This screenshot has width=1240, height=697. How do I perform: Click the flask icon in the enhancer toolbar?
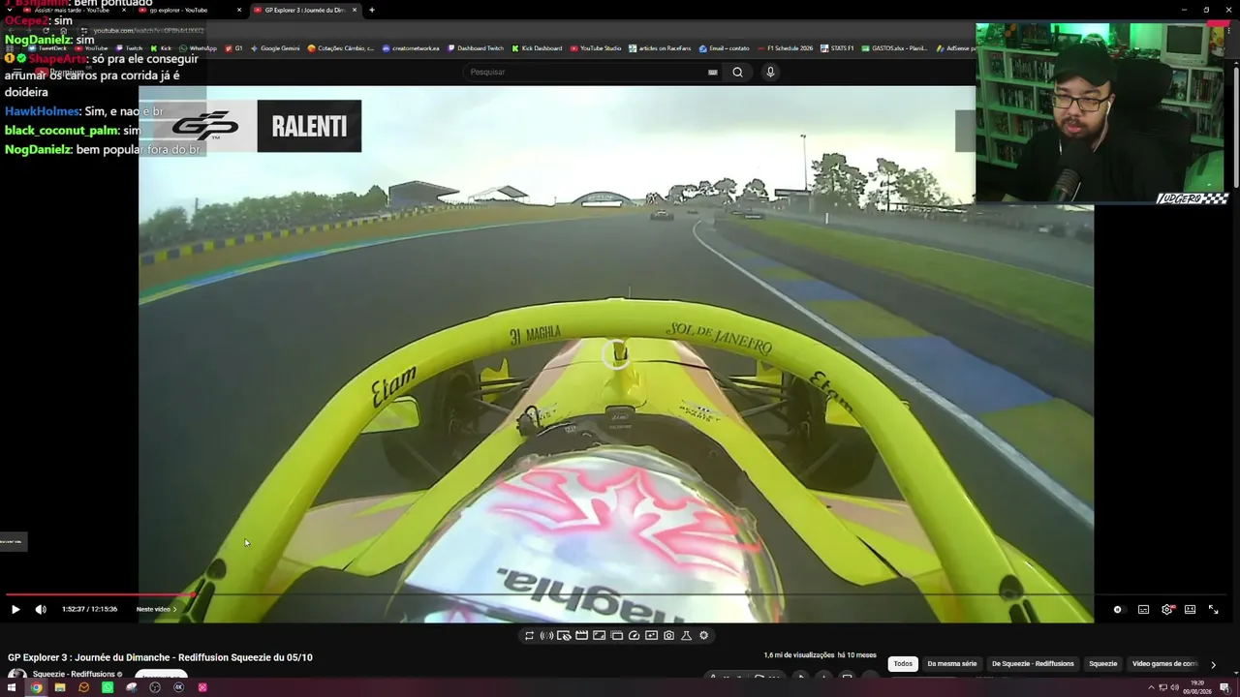686,636
